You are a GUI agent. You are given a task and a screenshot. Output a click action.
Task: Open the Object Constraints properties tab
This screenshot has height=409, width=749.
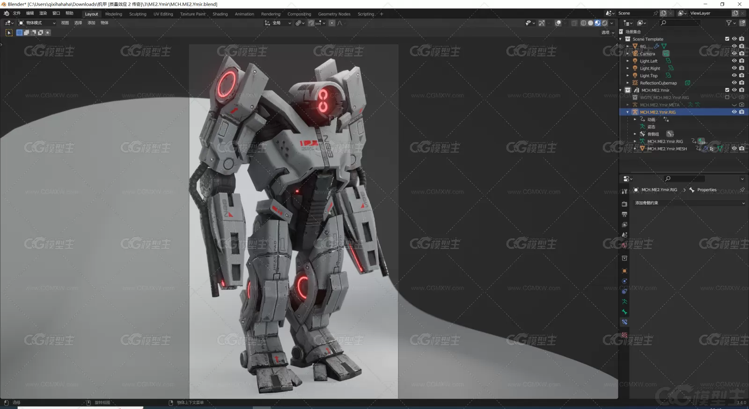click(x=624, y=291)
